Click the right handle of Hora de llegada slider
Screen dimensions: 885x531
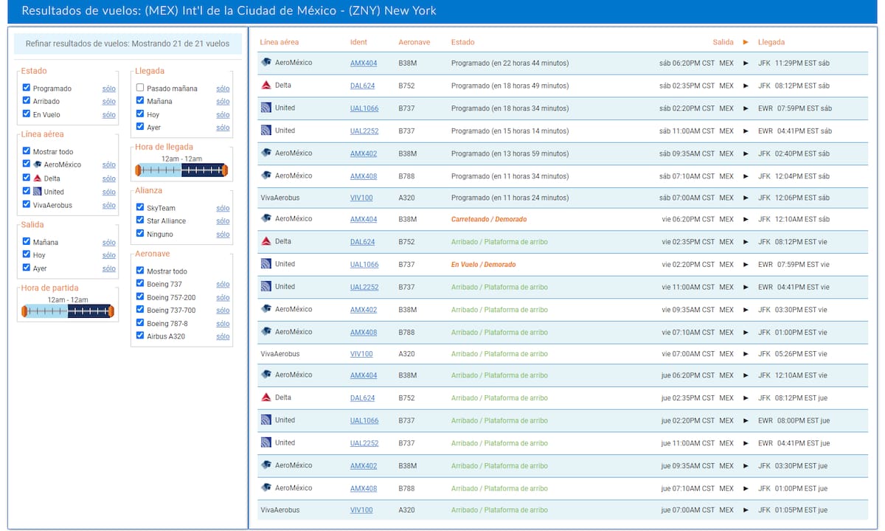pos(225,171)
